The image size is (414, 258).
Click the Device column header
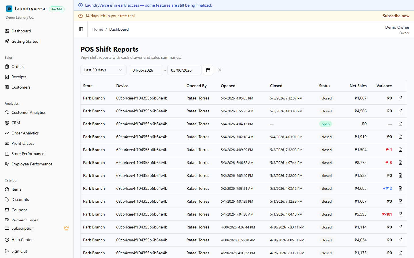[122, 86]
